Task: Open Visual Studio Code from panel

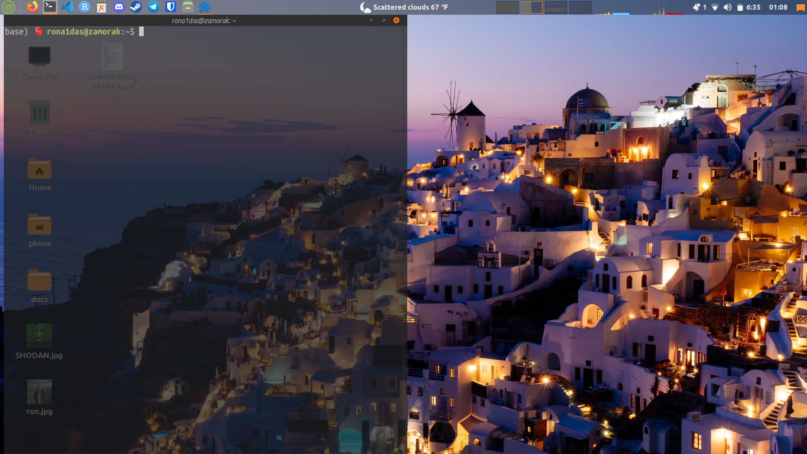Action: coord(67,7)
